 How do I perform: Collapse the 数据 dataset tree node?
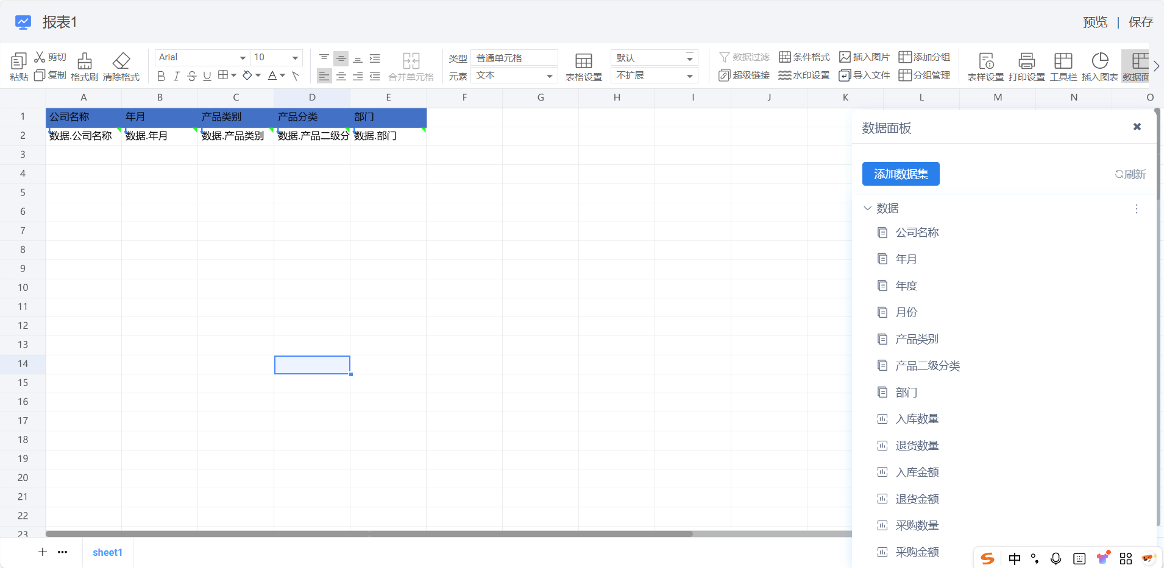click(867, 208)
